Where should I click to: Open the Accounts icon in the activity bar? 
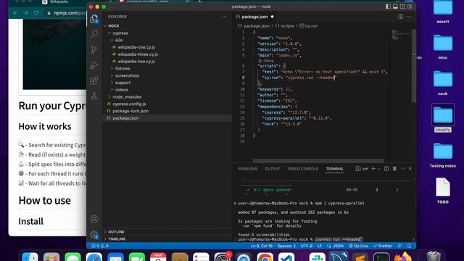click(x=94, y=219)
